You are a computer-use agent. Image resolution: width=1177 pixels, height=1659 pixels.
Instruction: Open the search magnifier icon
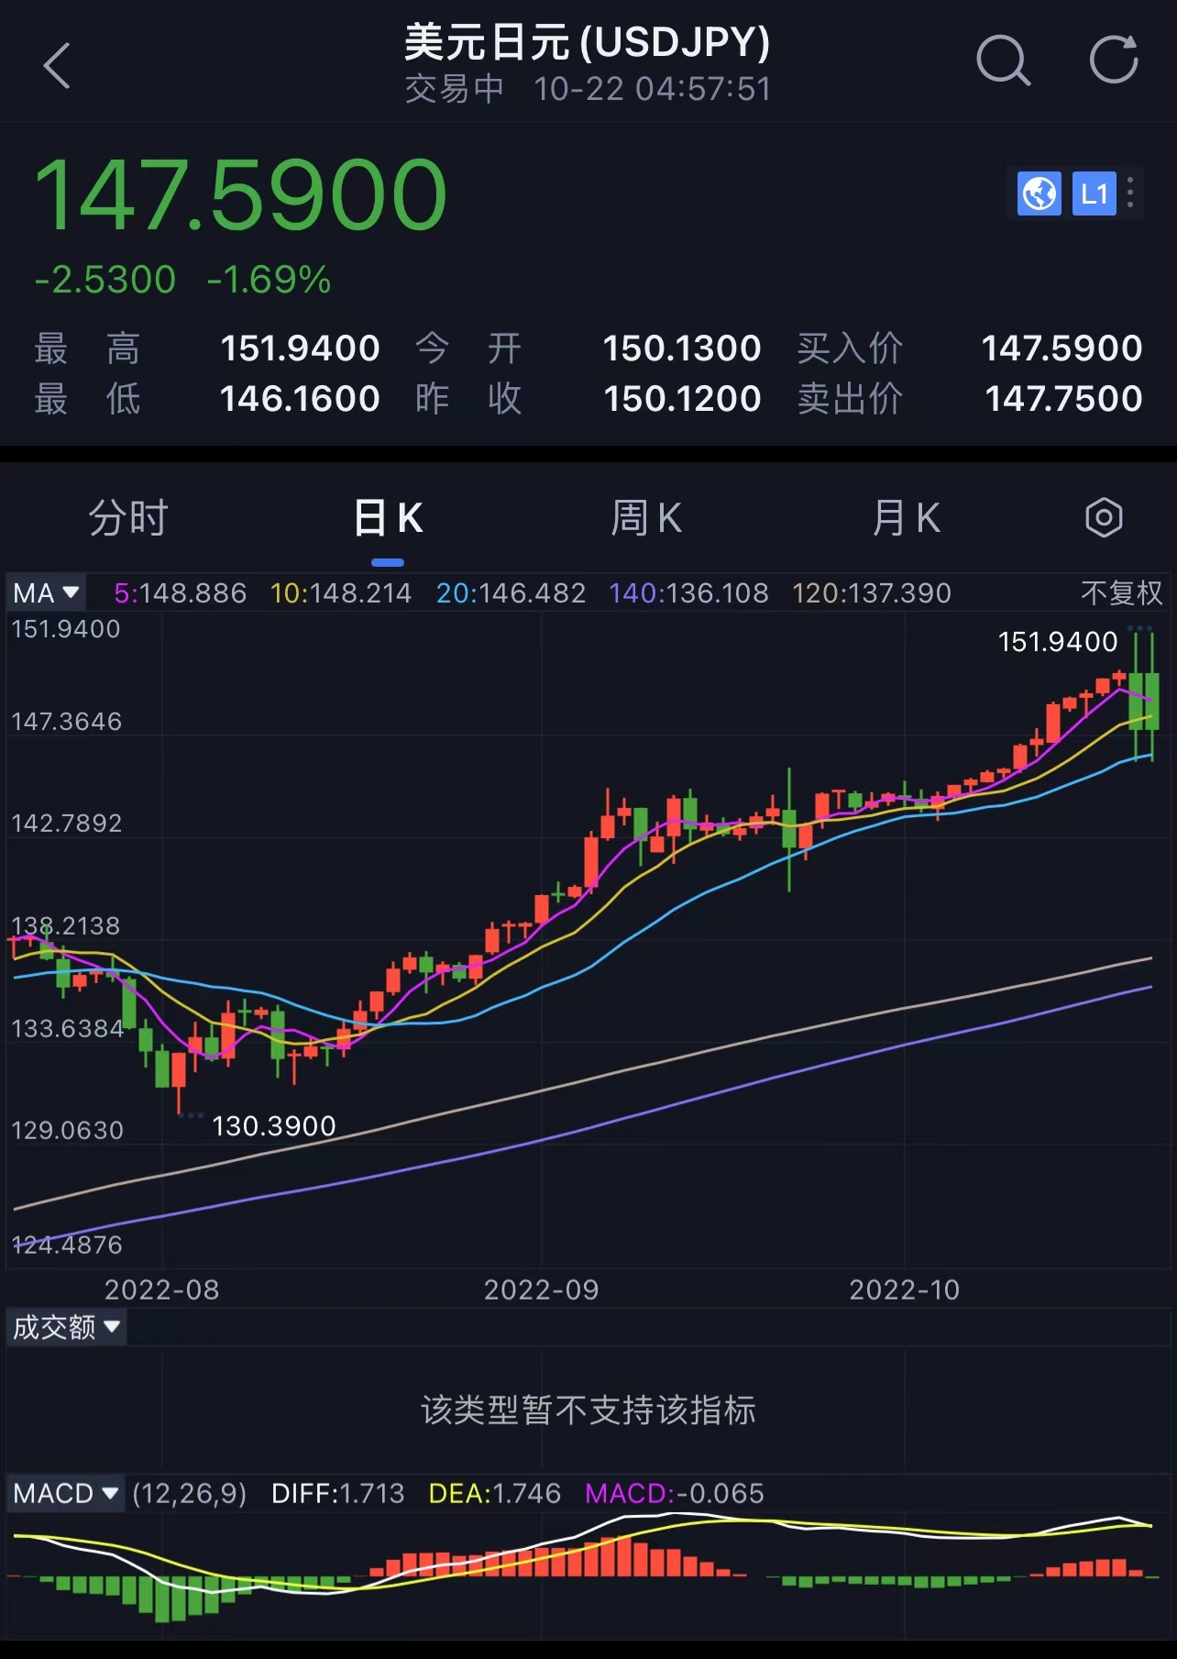pyautogui.click(x=1003, y=62)
